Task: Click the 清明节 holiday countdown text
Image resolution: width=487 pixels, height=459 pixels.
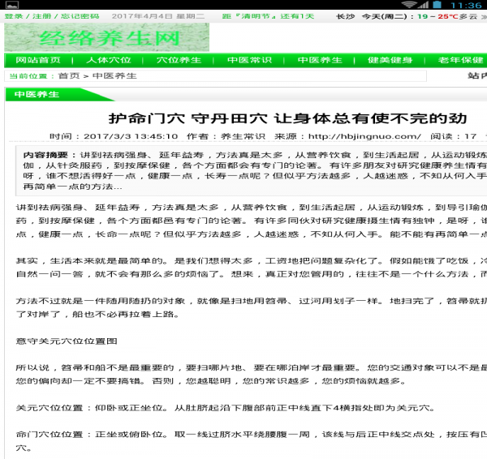Action: (x=269, y=16)
